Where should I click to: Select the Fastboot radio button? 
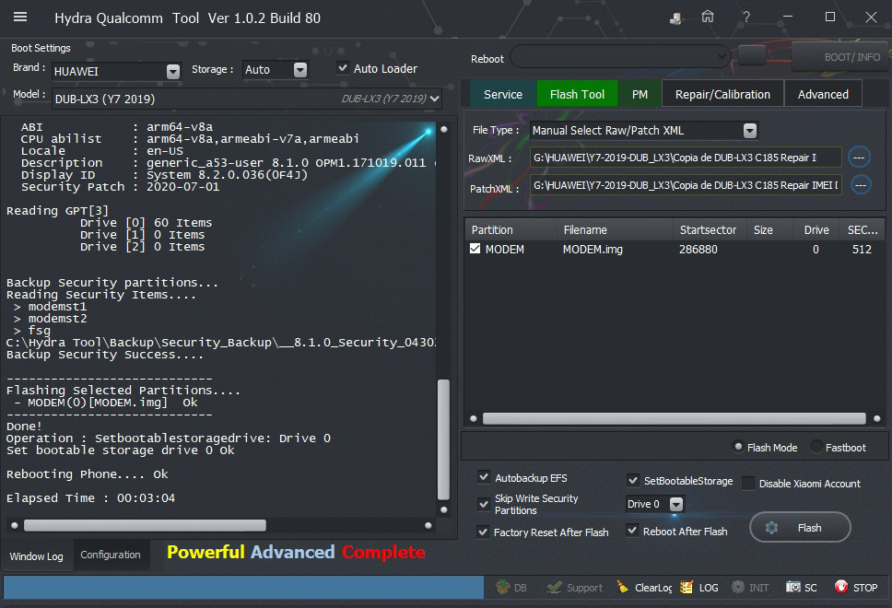tap(816, 447)
